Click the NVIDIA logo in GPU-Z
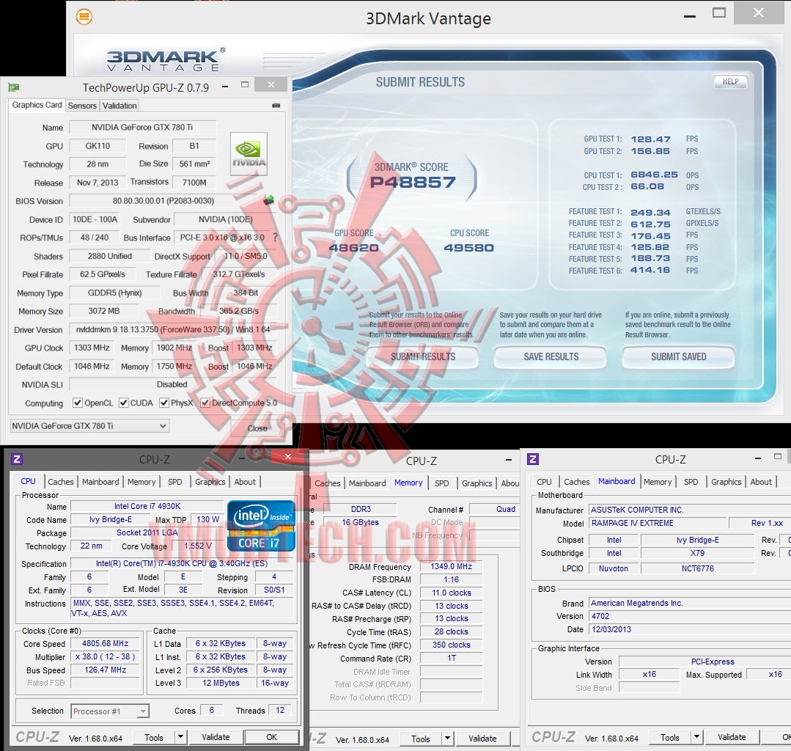This screenshot has height=751, width=791. click(x=249, y=154)
